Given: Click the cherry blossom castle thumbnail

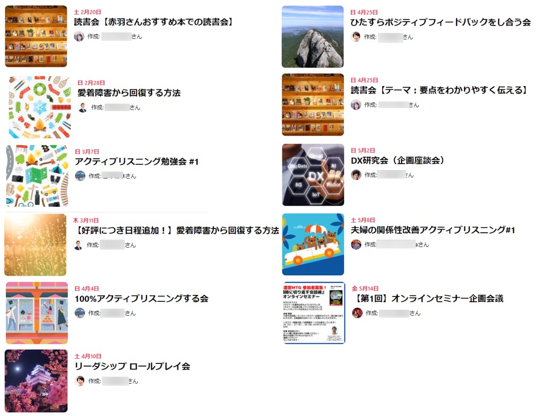Looking at the screenshot, I should coord(36,381).
